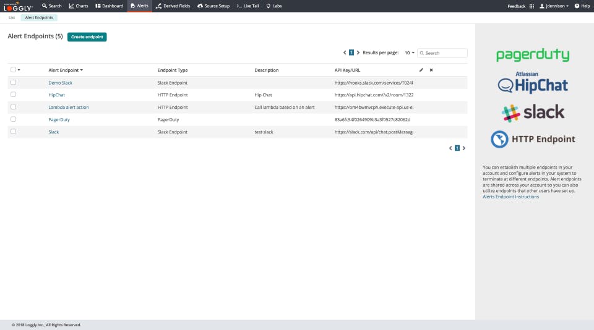
Task: Expand the select-all checkbox dropdown arrow
Action: 19,70
